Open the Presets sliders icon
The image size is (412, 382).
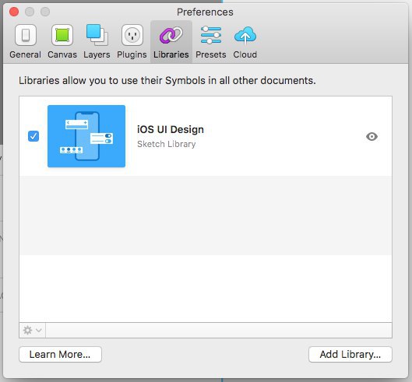[x=211, y=35]
